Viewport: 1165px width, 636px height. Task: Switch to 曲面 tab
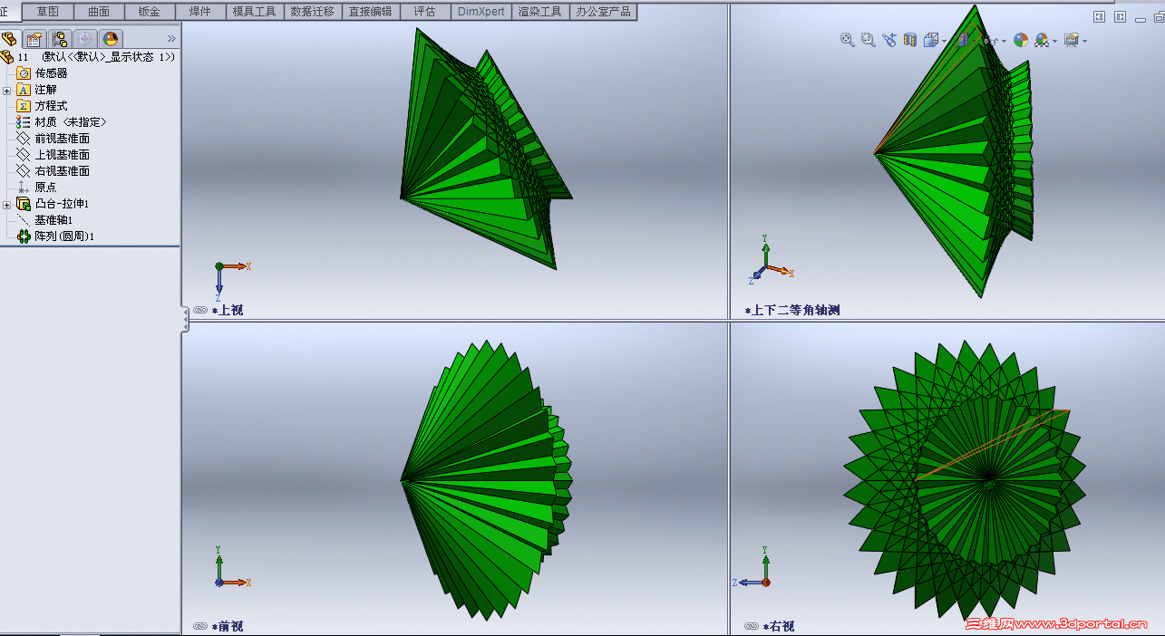pos(100,12)
